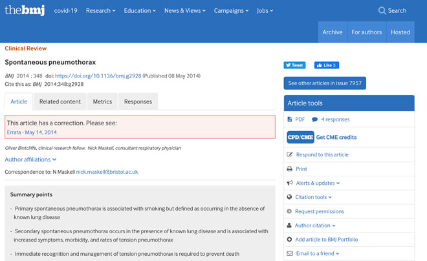Click the Summary points heading
Viewport: 427px width, 261px height.
pos(31,194)
